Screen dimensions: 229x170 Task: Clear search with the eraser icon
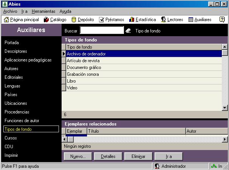coord(128,31)
